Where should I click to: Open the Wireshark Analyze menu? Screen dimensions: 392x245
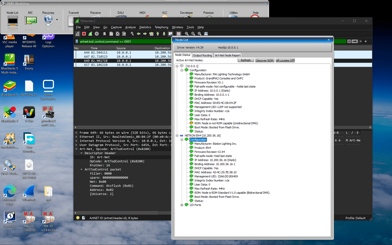point(130,27)
